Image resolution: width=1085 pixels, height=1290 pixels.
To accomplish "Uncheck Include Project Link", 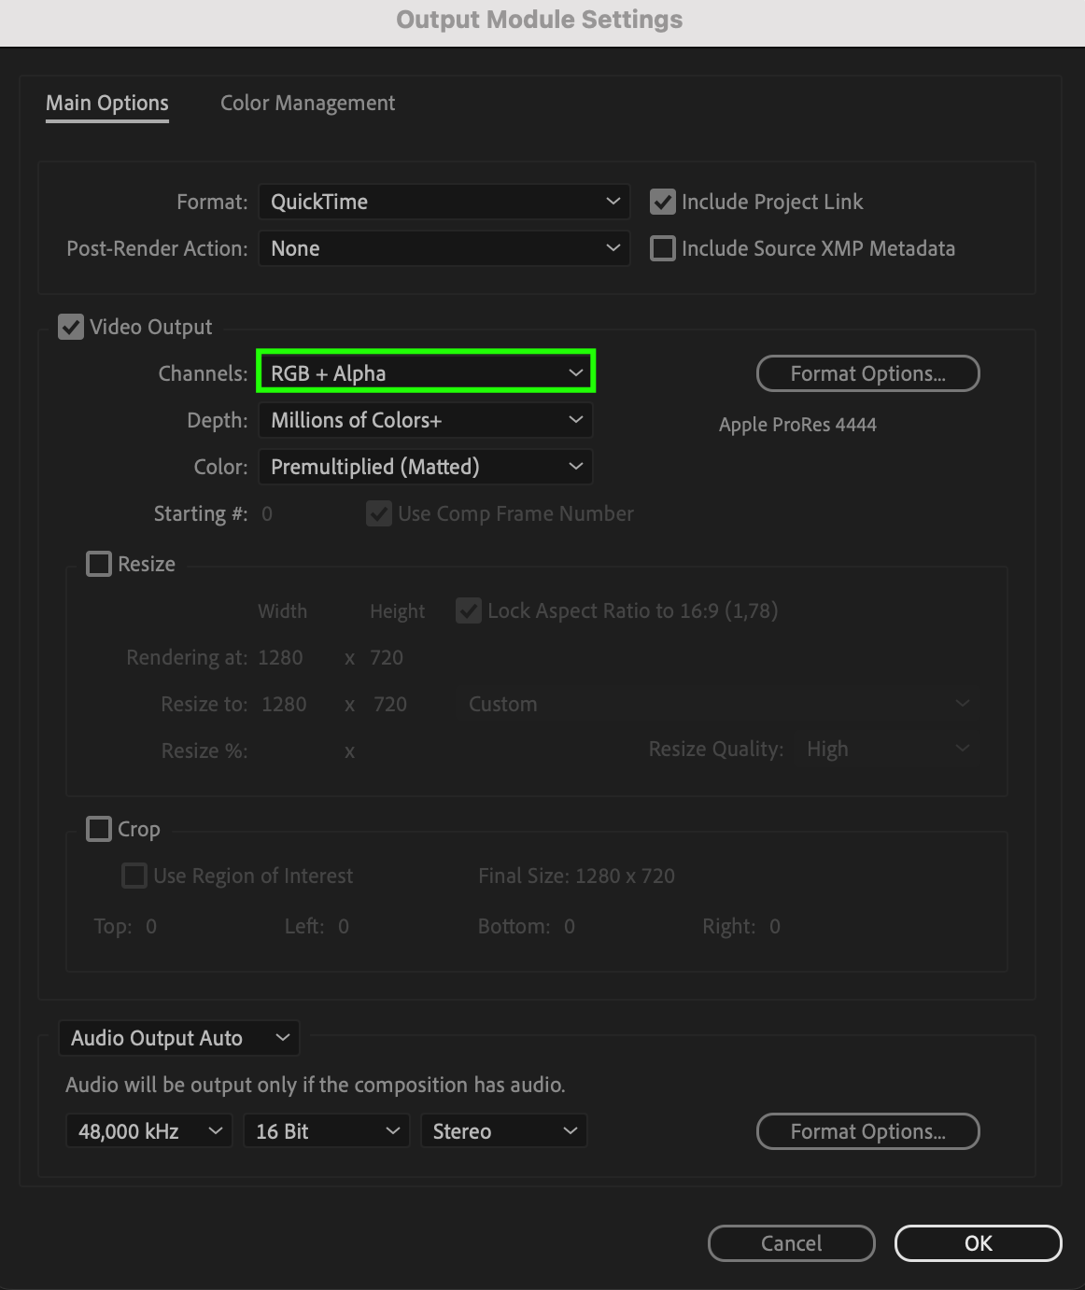I will (x=663, y=202).
